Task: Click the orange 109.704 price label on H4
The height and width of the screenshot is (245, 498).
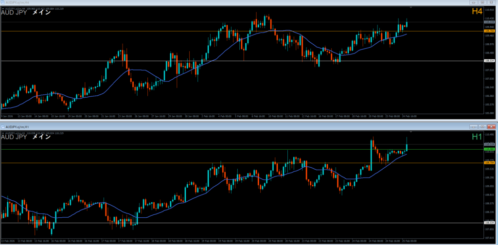Action: (489, 31)
